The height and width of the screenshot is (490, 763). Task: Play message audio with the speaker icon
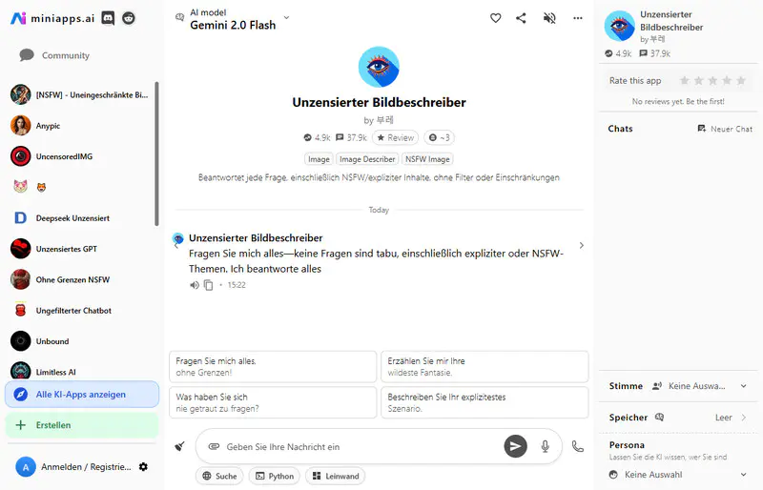click(195, 285)
